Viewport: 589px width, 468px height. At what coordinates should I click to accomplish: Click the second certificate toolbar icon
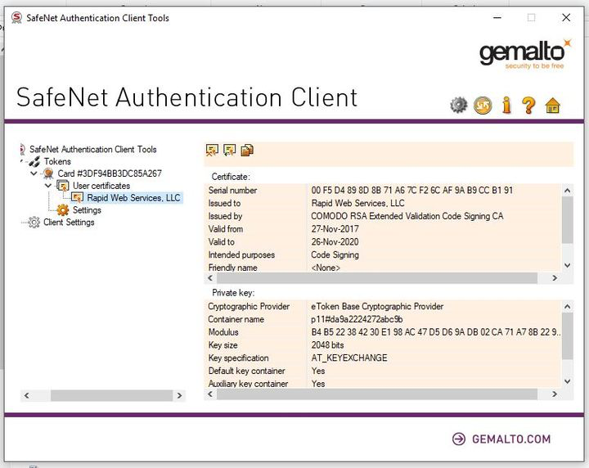pyautogui.click(x=229, y=150)
